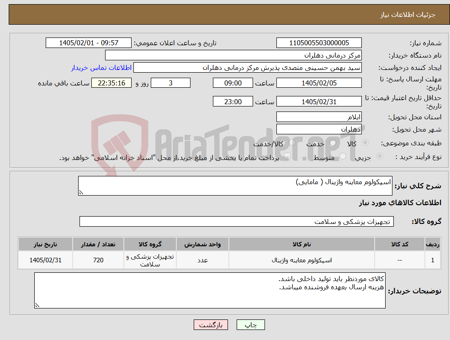The width and height of the screenshot is (450, 340).
Task: Select the متوسط purchase type radio
Action: [343, 156]
